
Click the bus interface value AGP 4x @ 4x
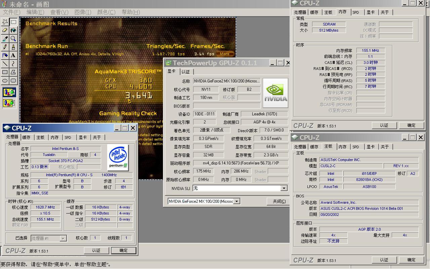pyautogui.click(x=264, y=122)
